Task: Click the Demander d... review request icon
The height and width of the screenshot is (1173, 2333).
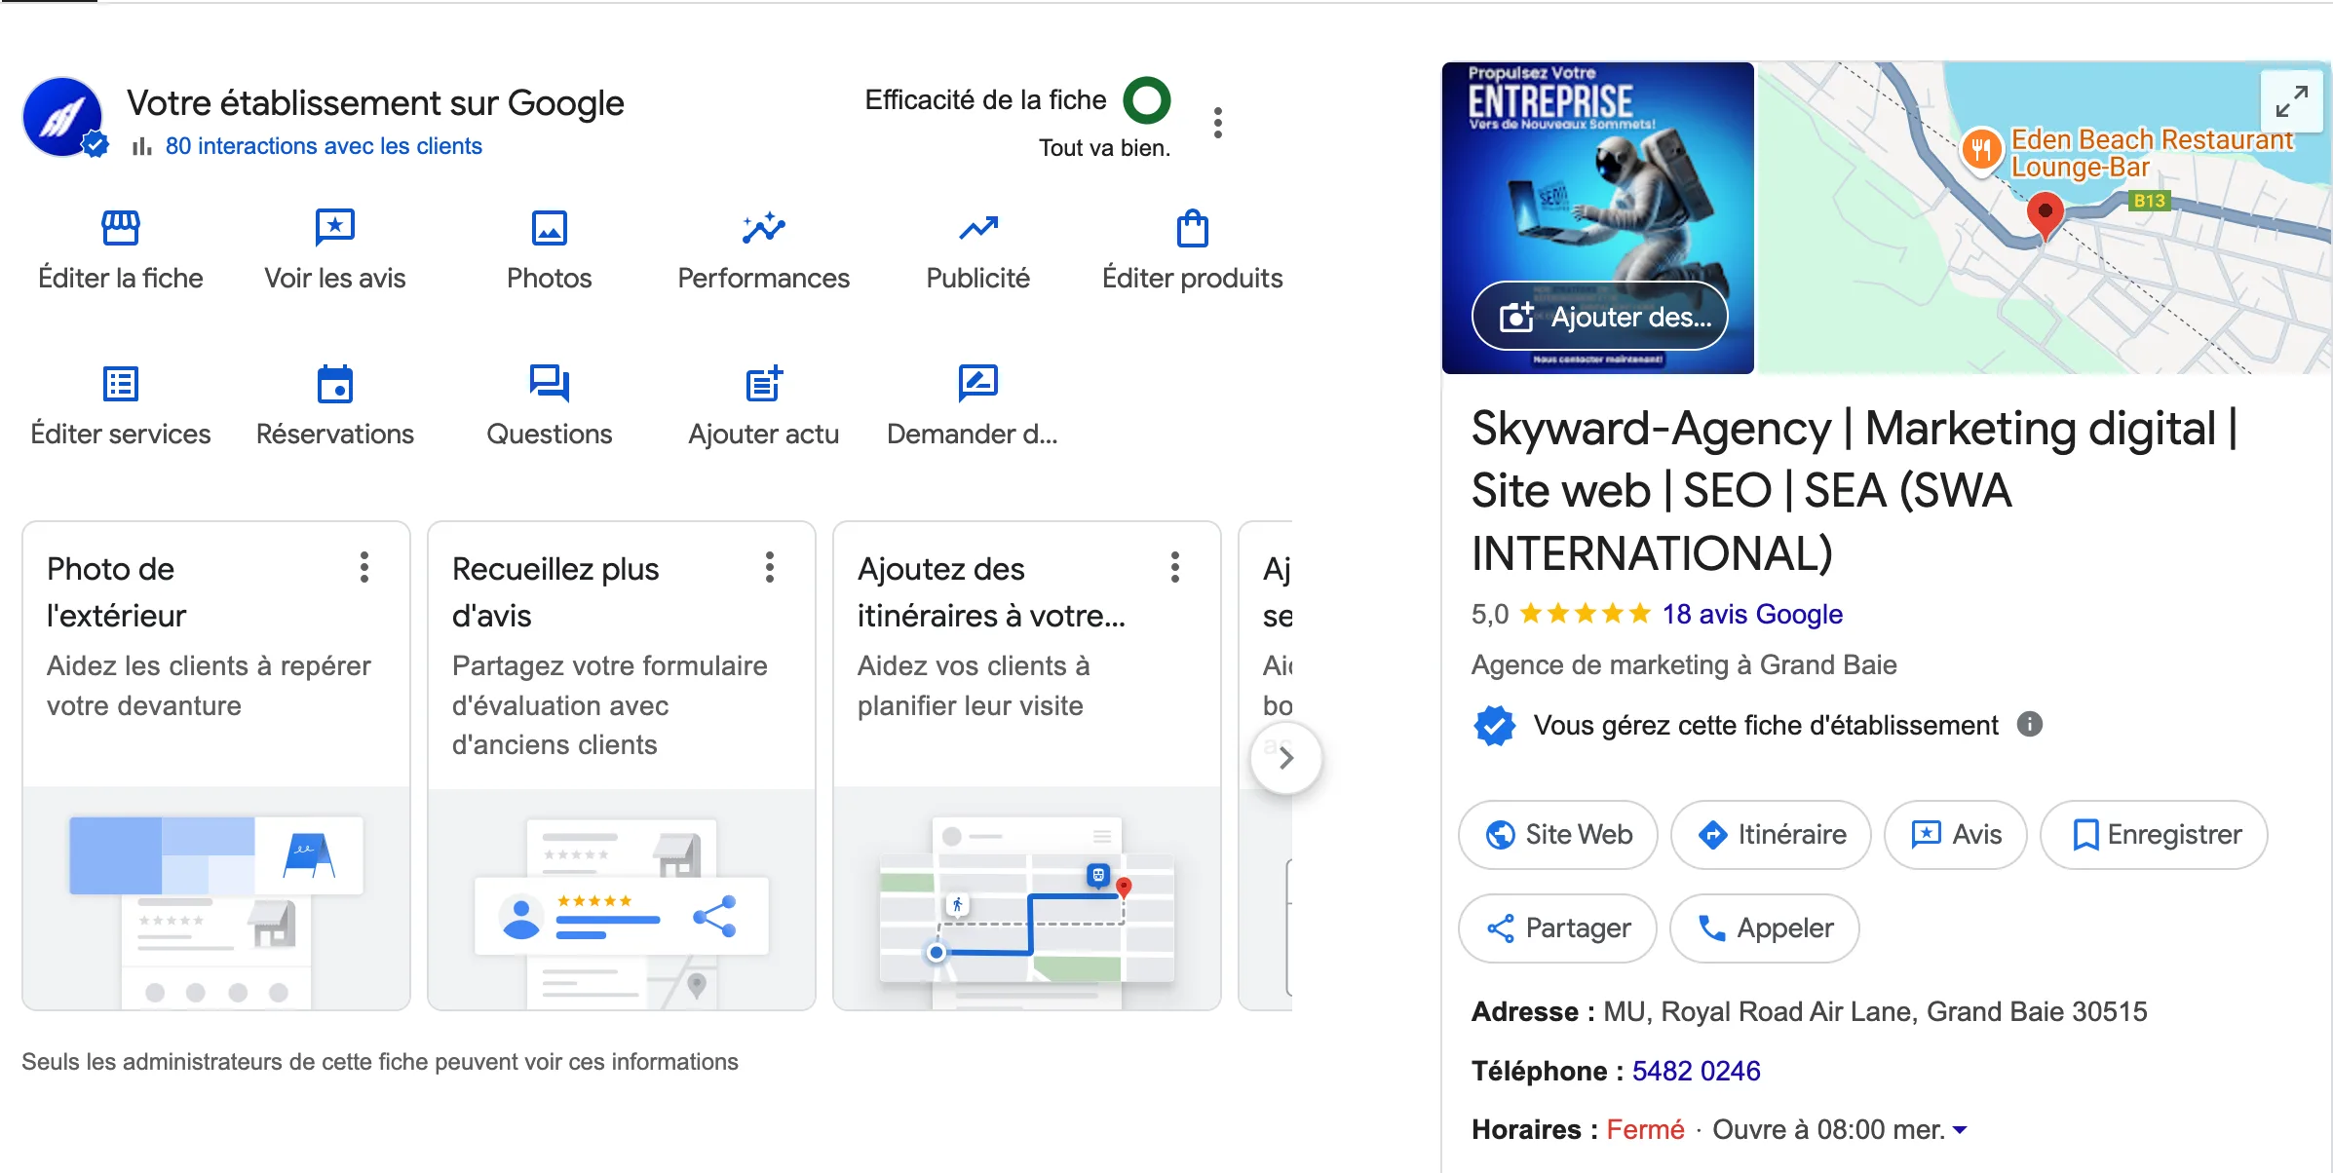Action: pyautogui.click(x=978, y=384)
